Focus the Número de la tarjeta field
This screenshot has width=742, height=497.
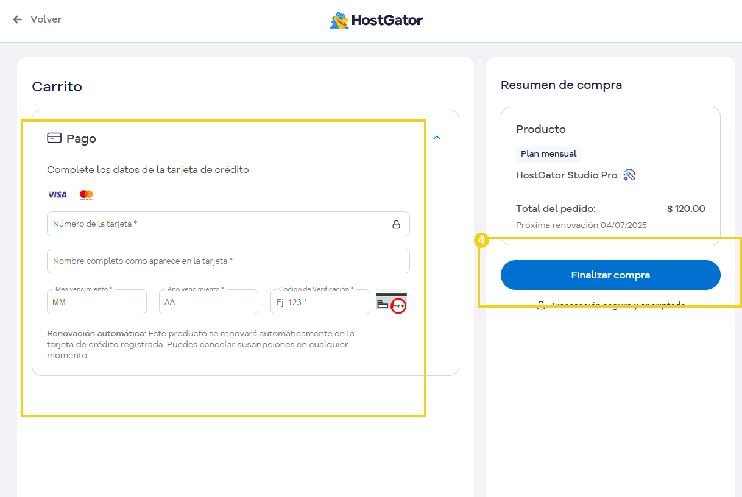228,224
